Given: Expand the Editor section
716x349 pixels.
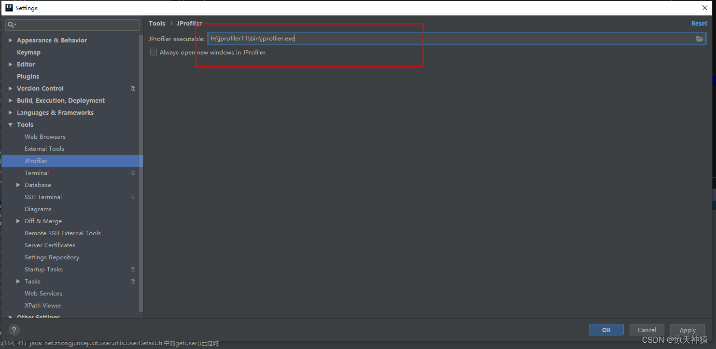Looking at the screenshot, I should point(11,65).
